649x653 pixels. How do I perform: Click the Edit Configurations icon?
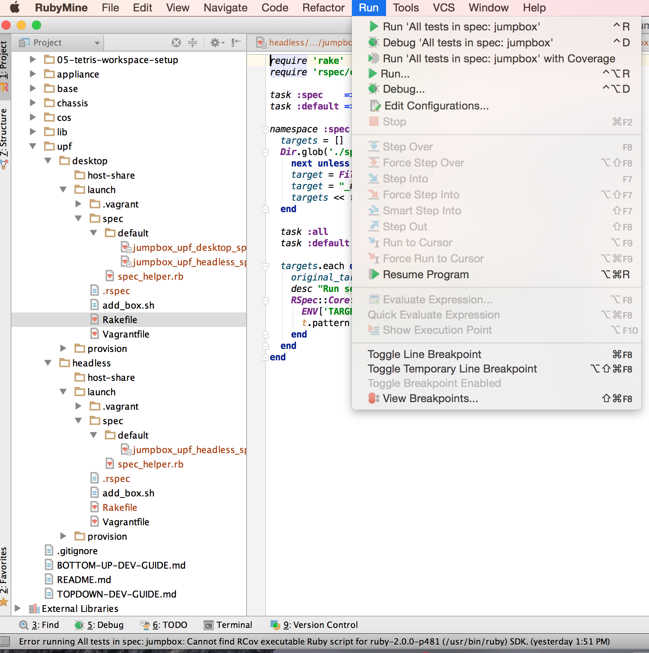(x=375, y=106)
